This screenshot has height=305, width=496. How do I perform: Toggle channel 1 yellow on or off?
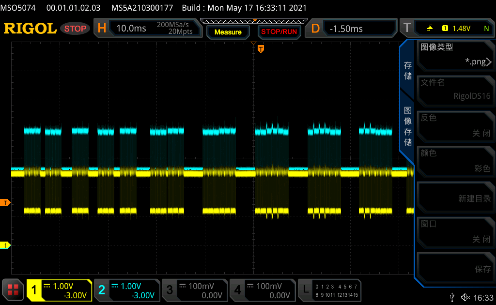pyautogui.click(x=59, y=290)
